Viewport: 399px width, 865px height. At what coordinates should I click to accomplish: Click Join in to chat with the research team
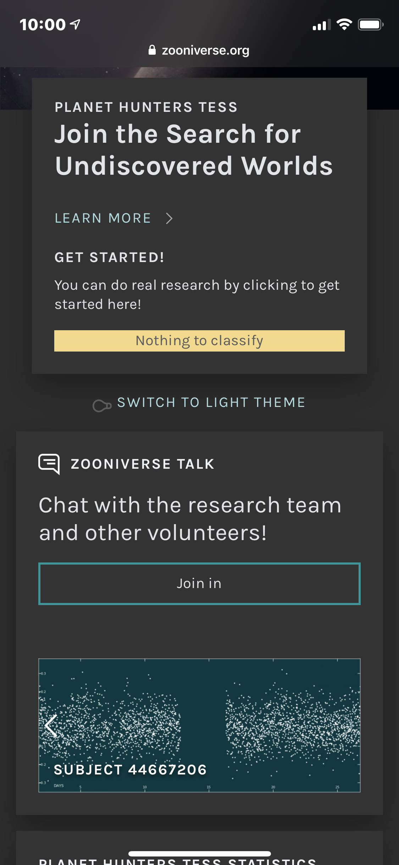point(199,583)
